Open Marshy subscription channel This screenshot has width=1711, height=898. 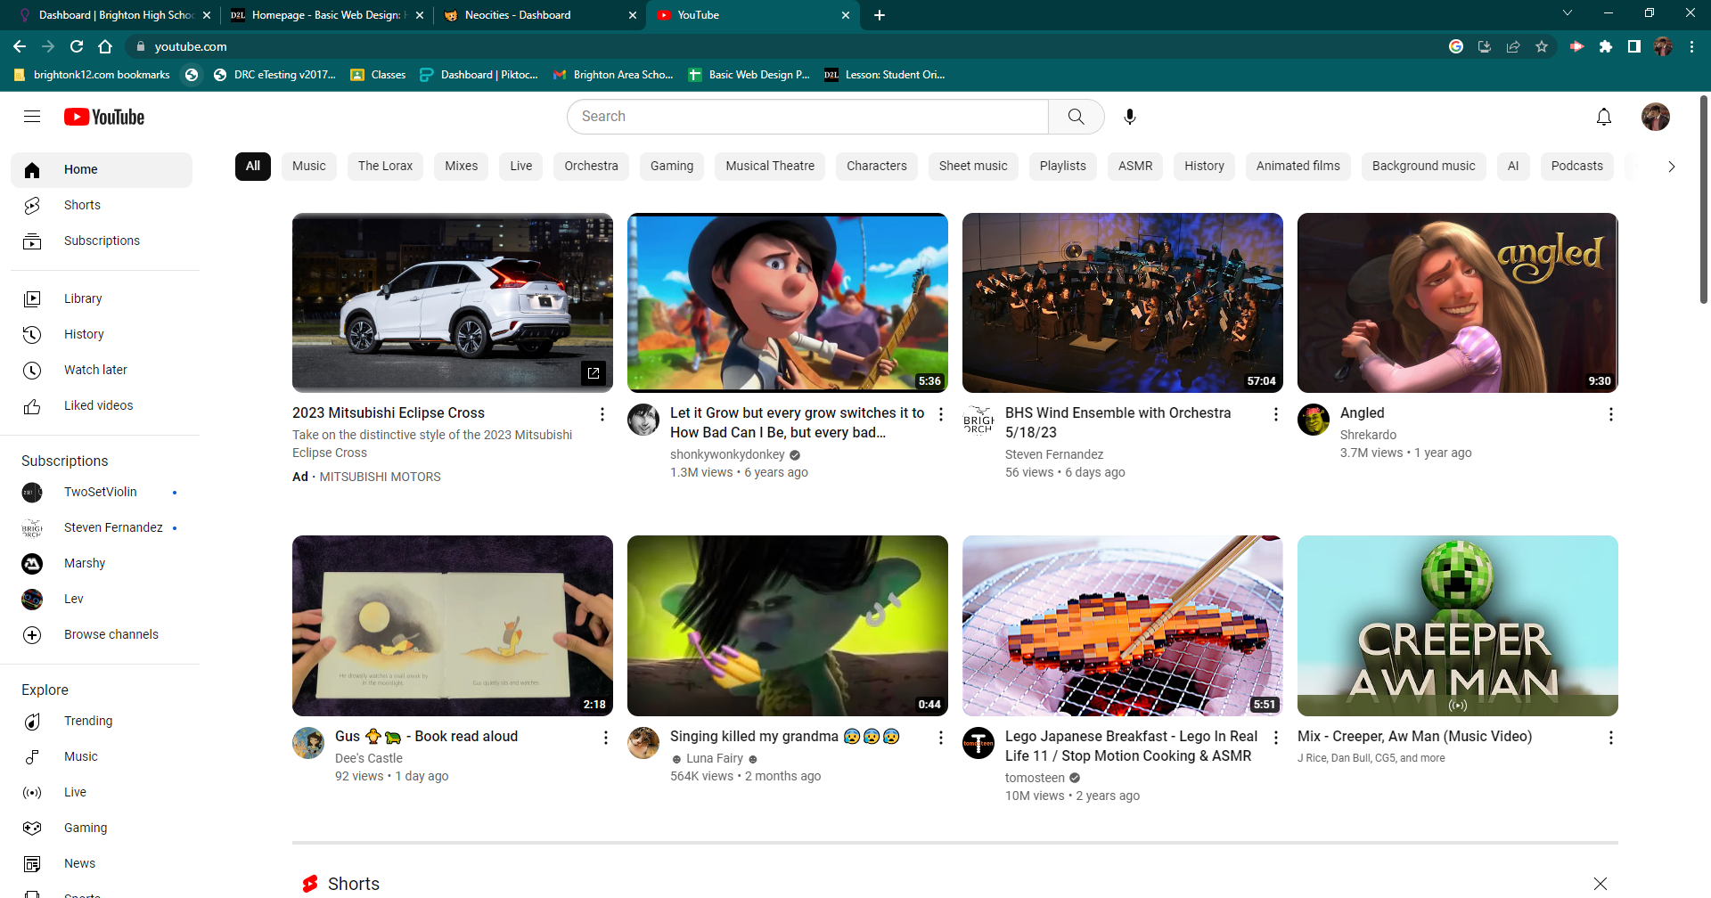coord(102,563)
